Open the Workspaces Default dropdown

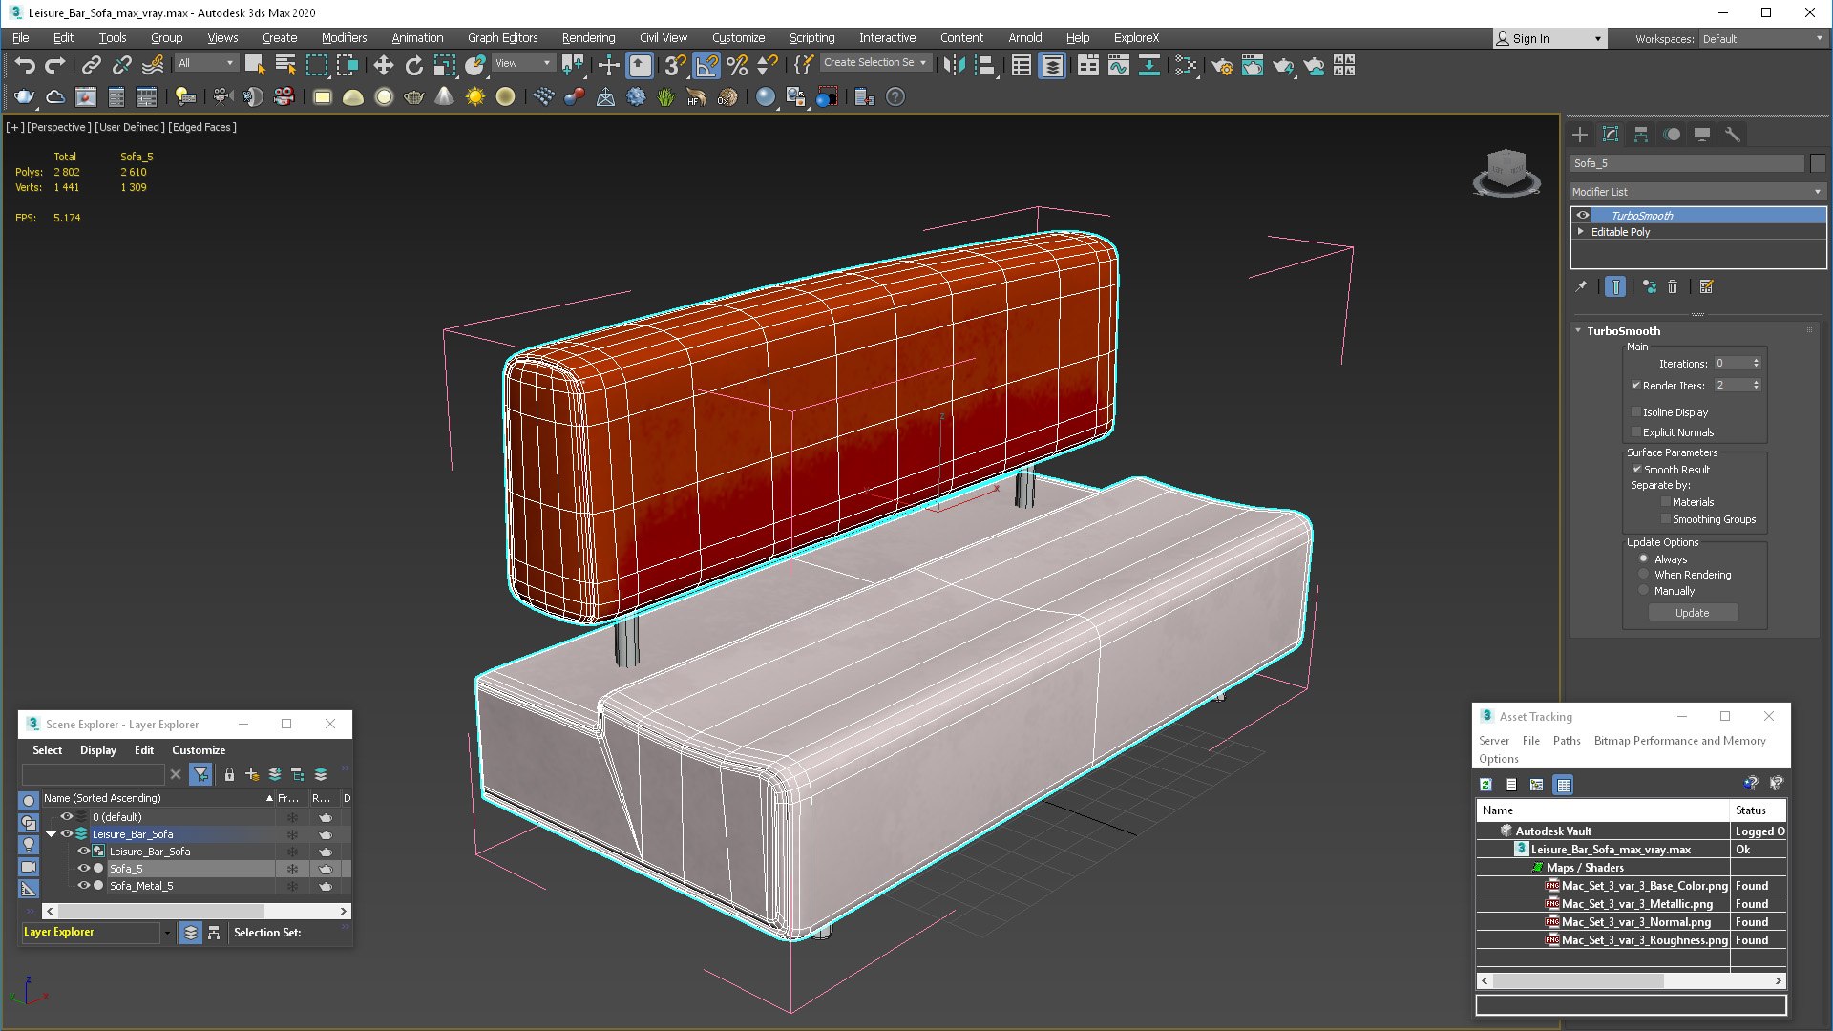(1761, 39)
